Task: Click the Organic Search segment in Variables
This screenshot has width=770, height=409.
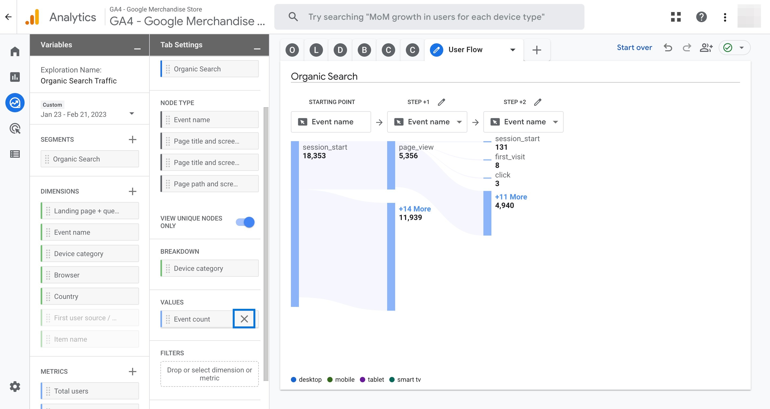Action: coord(90,159)
